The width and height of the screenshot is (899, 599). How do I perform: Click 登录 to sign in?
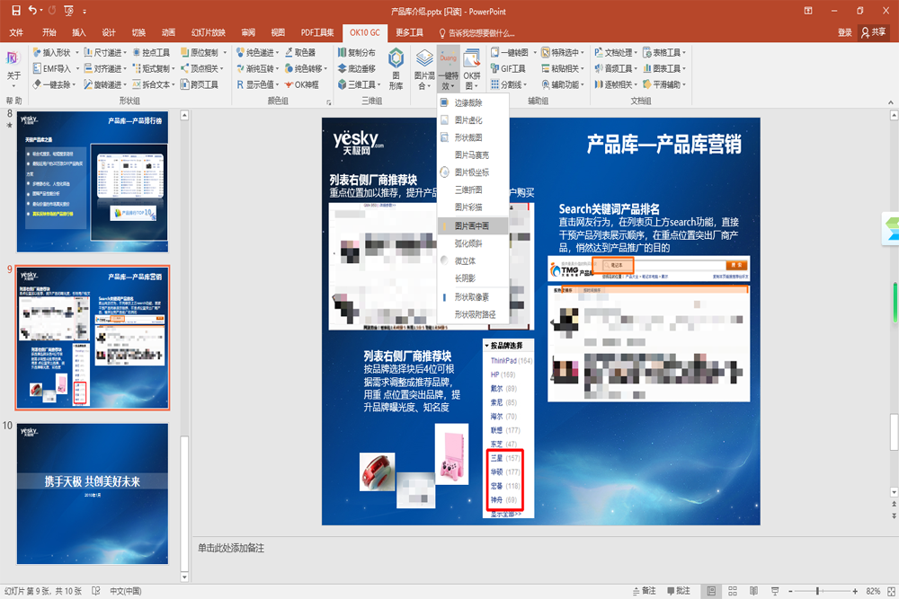pyautogui.click(x=844, y=32)
